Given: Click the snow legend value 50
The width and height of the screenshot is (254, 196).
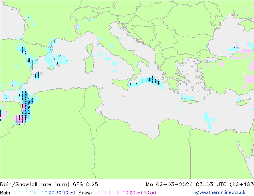Looking at the screenshot, I should click(x=153, y=193).
